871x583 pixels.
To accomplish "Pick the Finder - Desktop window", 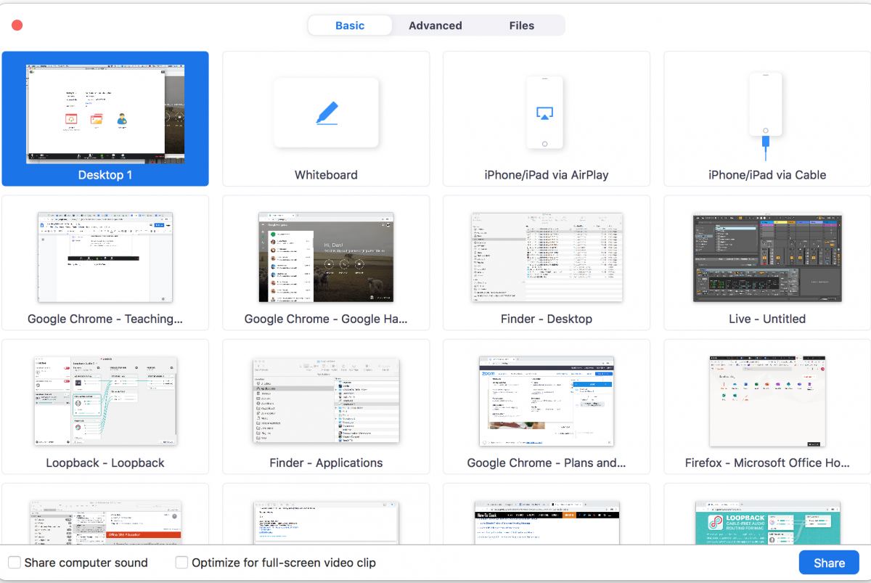I will (547, 263).
